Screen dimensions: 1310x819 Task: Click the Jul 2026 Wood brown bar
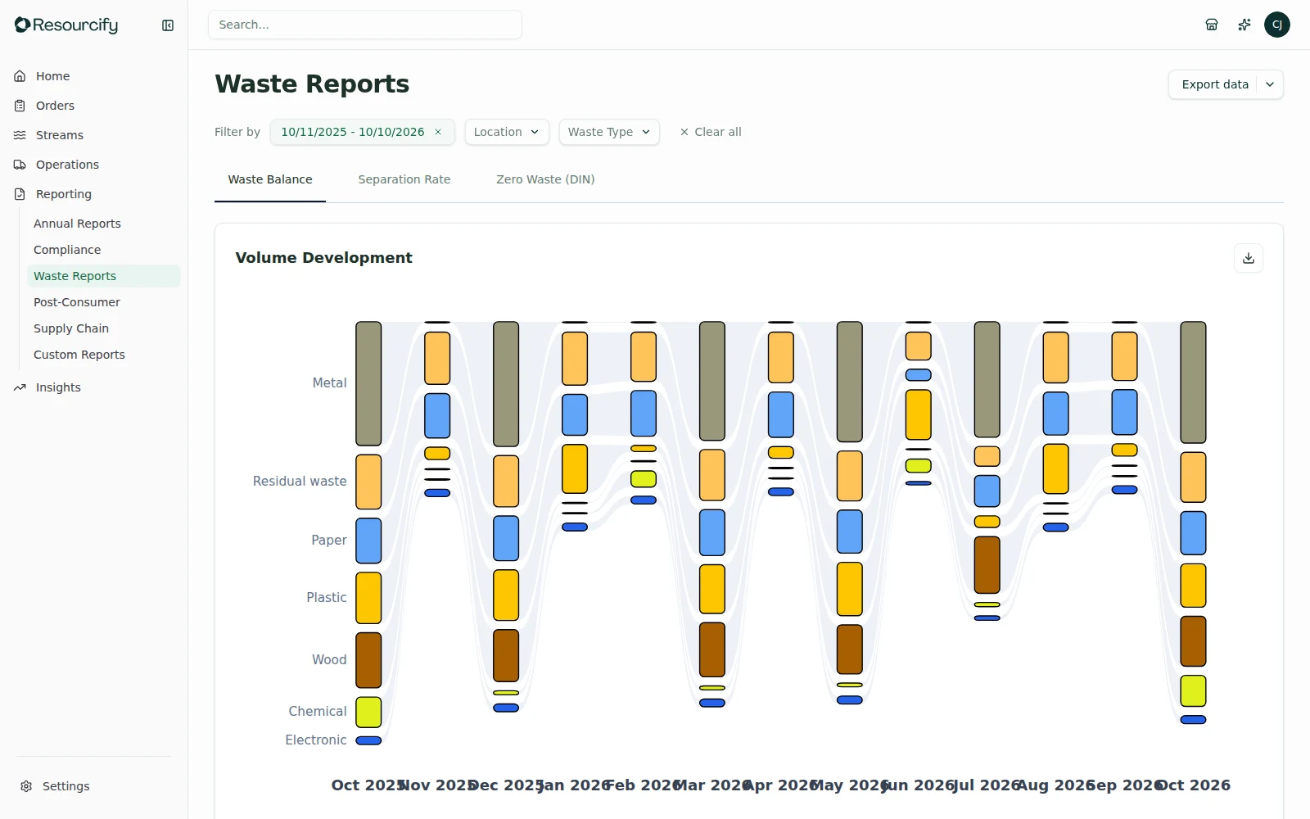click(987, 565)
